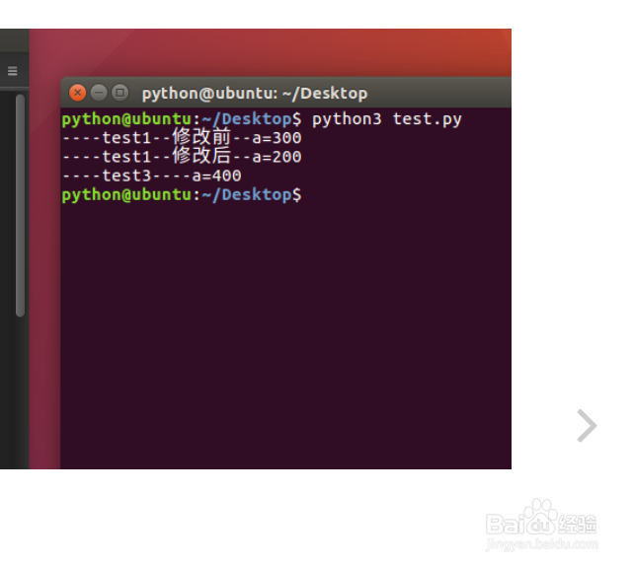Open the hamburger menu in left panel
Viewport: 634px width, 566px height.
(13, 71)
